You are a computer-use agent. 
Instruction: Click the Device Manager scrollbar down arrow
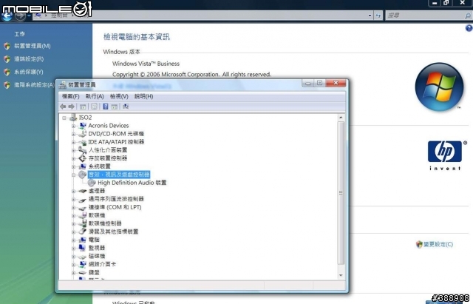(x=341, y=275)
